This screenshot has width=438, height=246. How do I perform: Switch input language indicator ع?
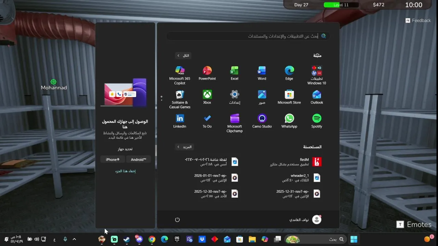(x=54, y=240)
